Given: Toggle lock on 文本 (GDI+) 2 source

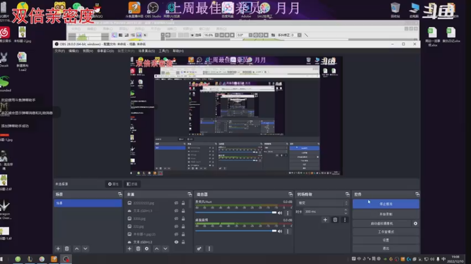Looking at the screenshot, I should pyautogui.click(x=183, y=242).
